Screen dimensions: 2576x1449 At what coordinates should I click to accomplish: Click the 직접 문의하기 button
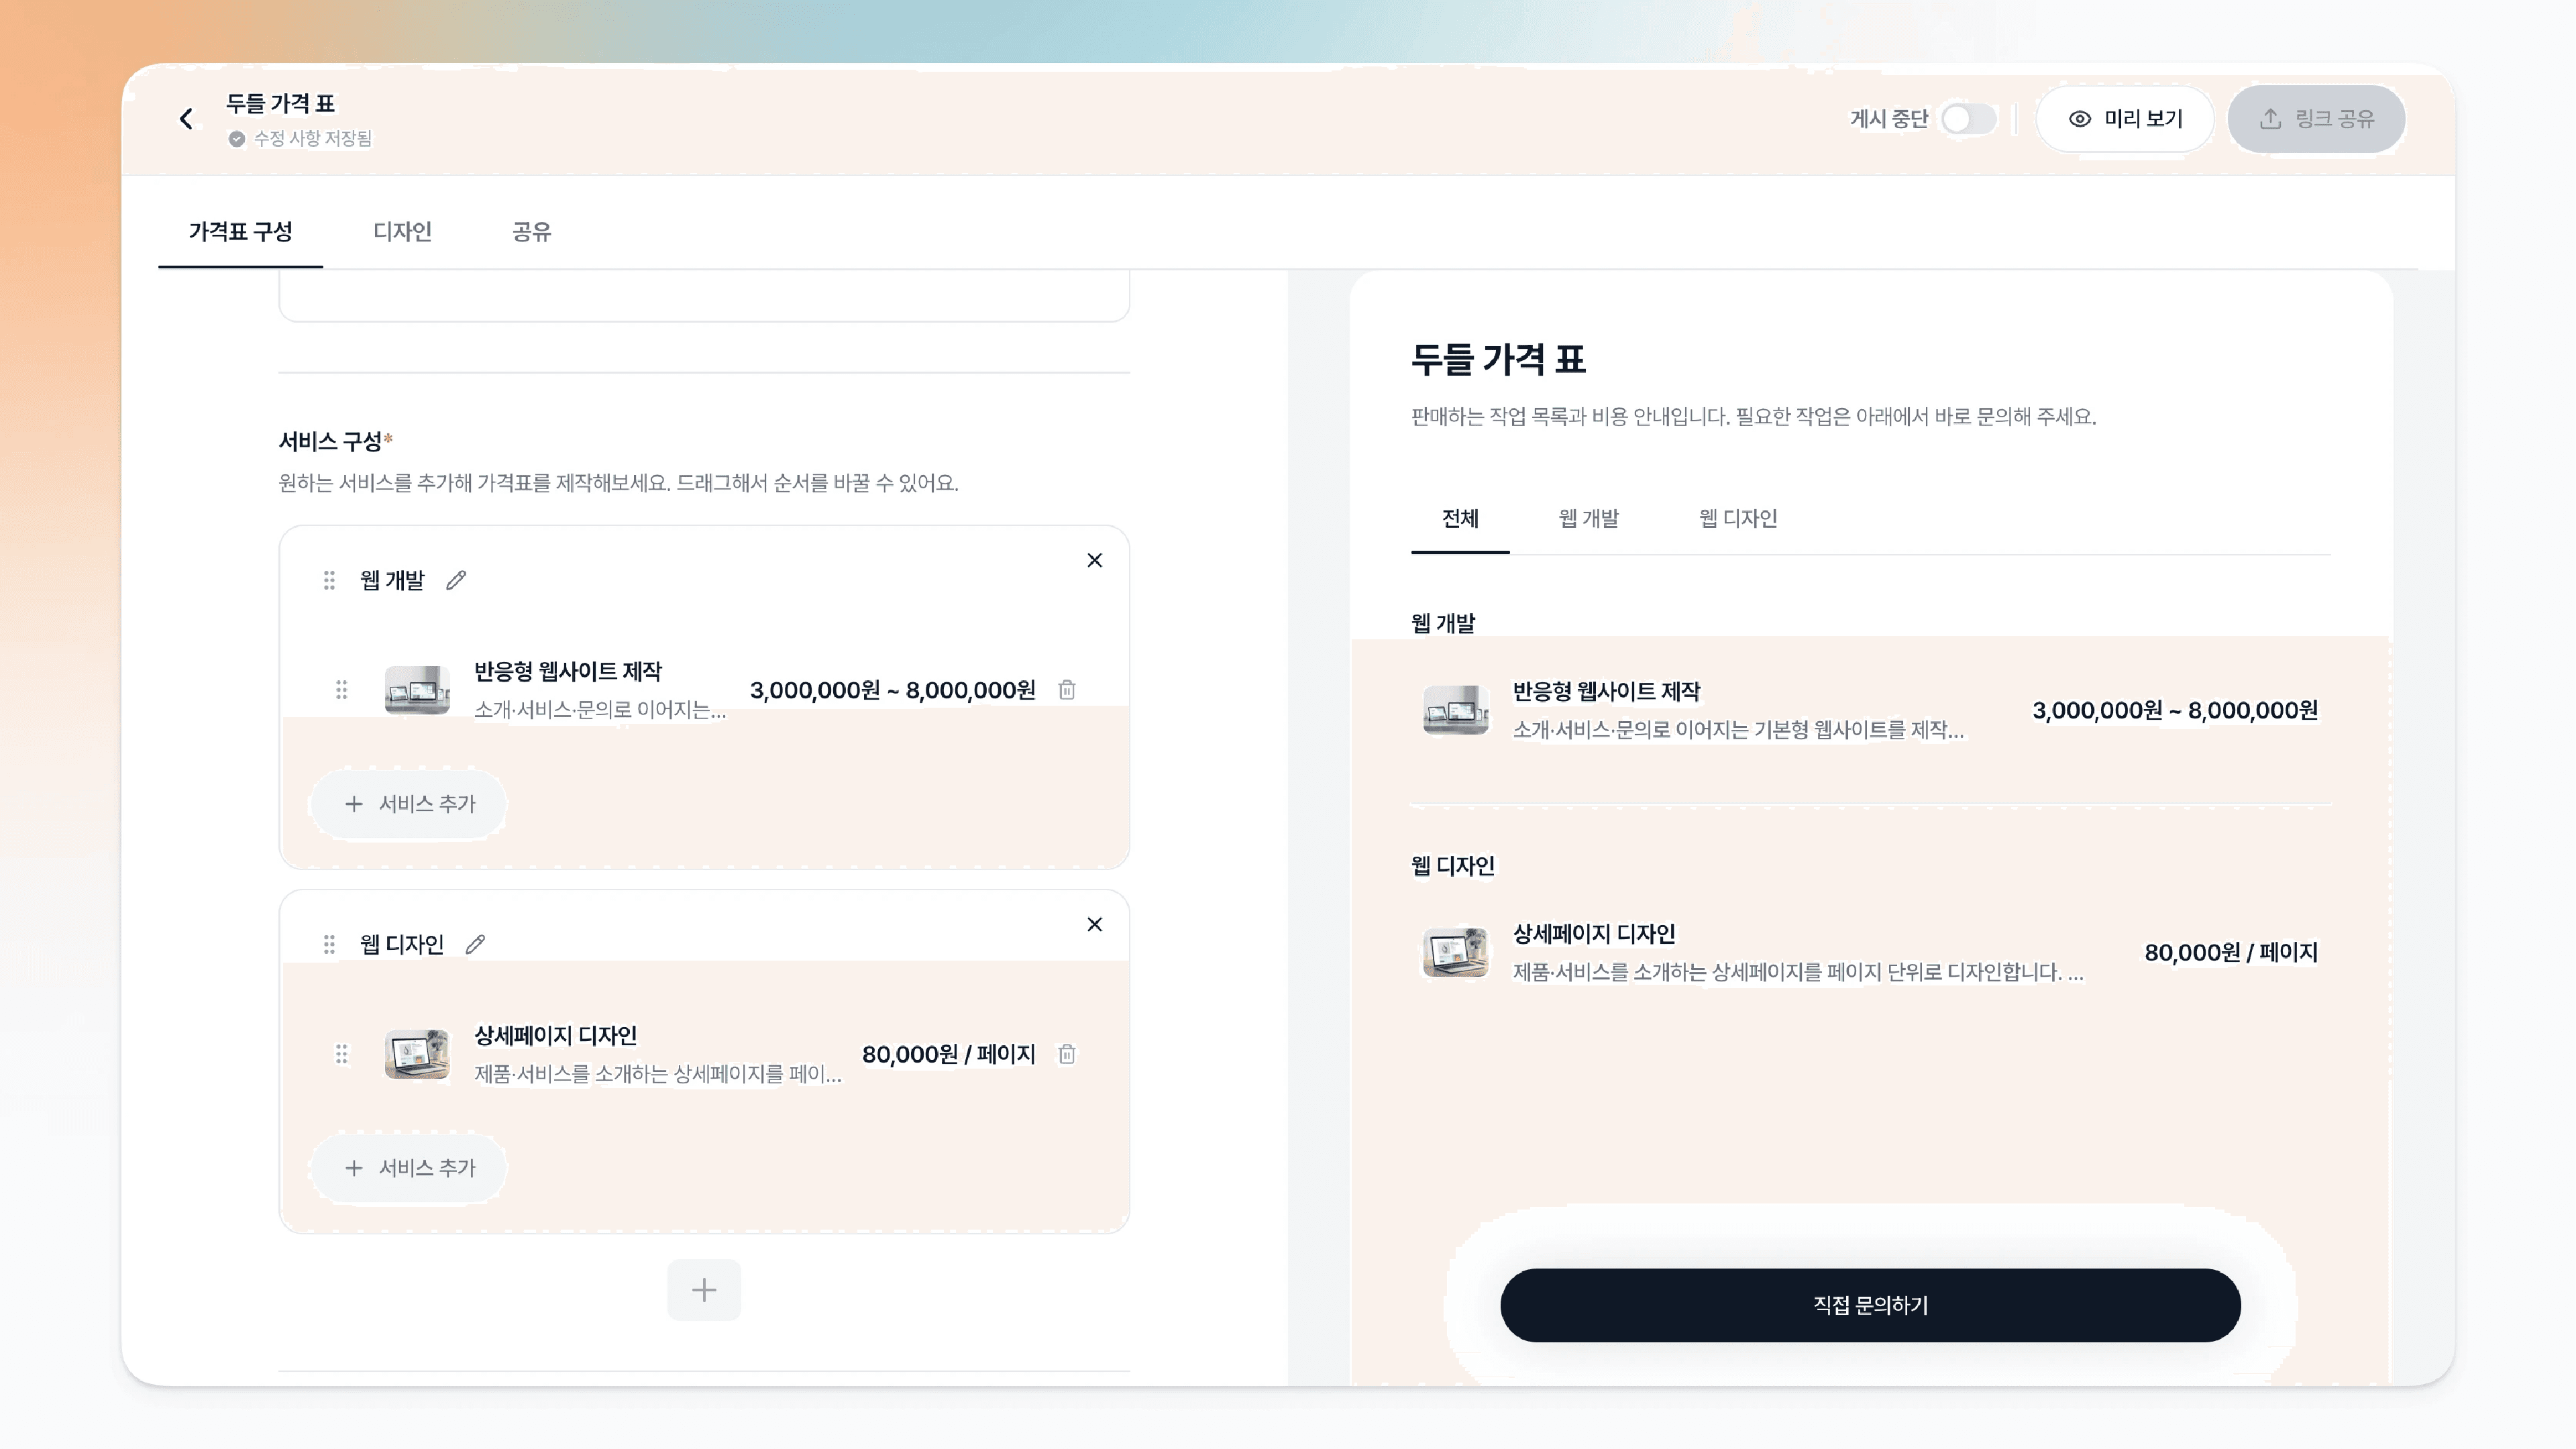coord(1870,1305)
